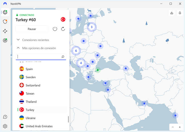Collapse Más opciones de conexión section
This screenshot has height=132, width=185.
(x=36, y=48)
